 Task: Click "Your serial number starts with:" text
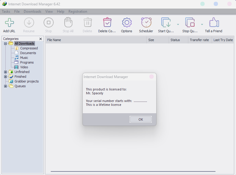109,101
